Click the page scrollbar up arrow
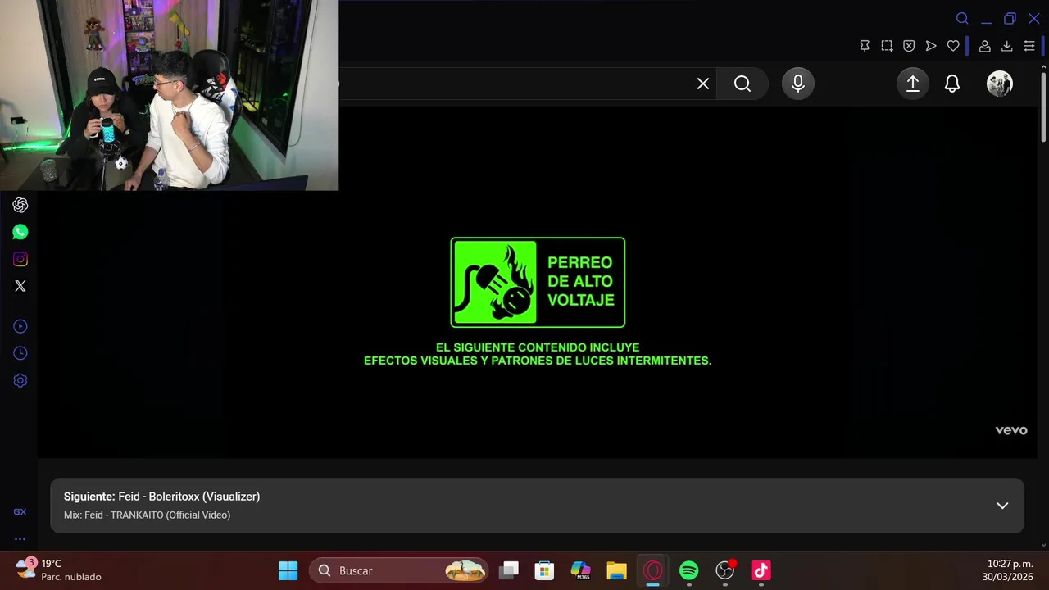The height and width of the screenshot is (590, 1049). [1043, 67]
